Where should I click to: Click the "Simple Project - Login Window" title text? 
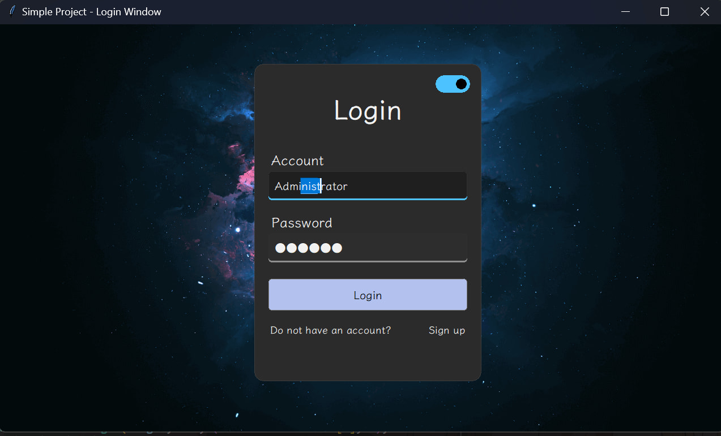coord(92,12)
